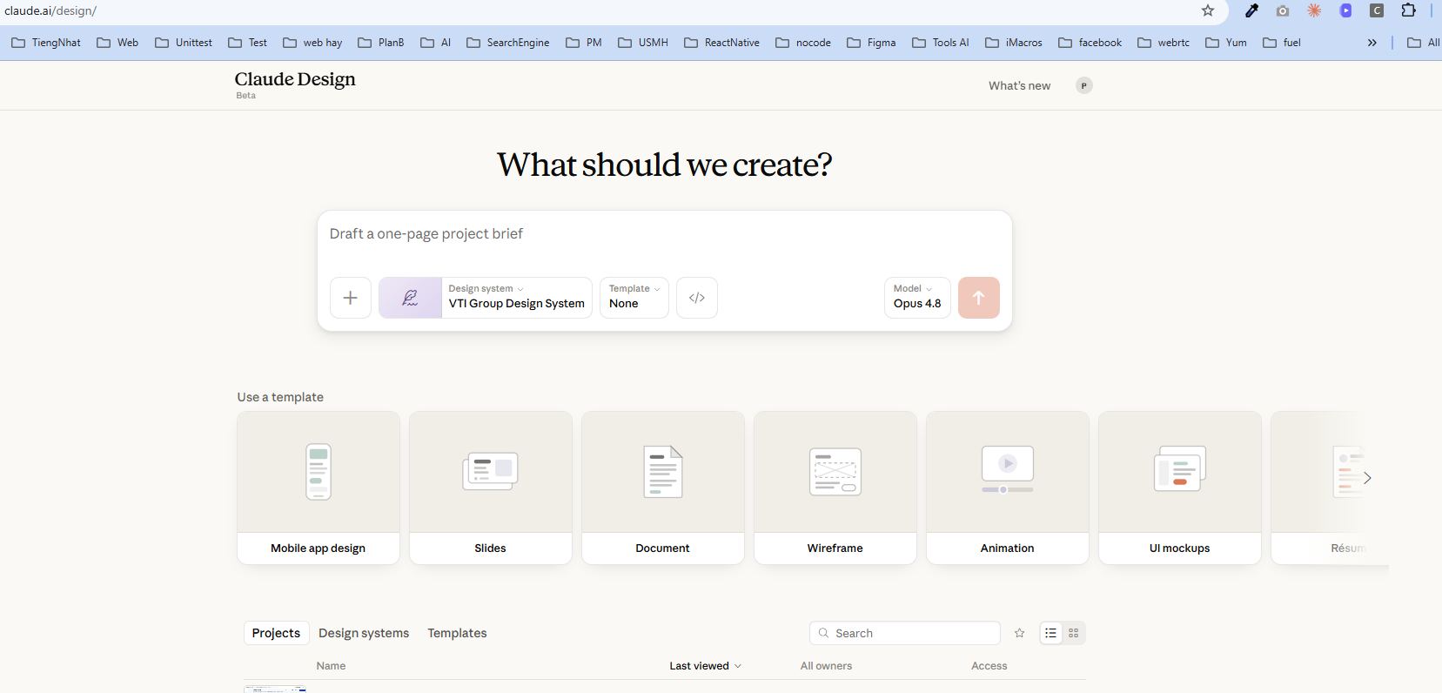This screenshot has width=1442, height=693.
Task: Open the Web bookmark folder
Action: [x=117, y=43]
